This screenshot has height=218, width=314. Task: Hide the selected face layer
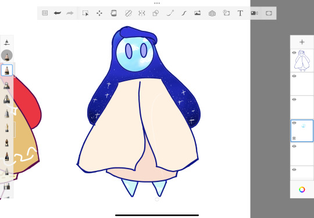[294, 123]
